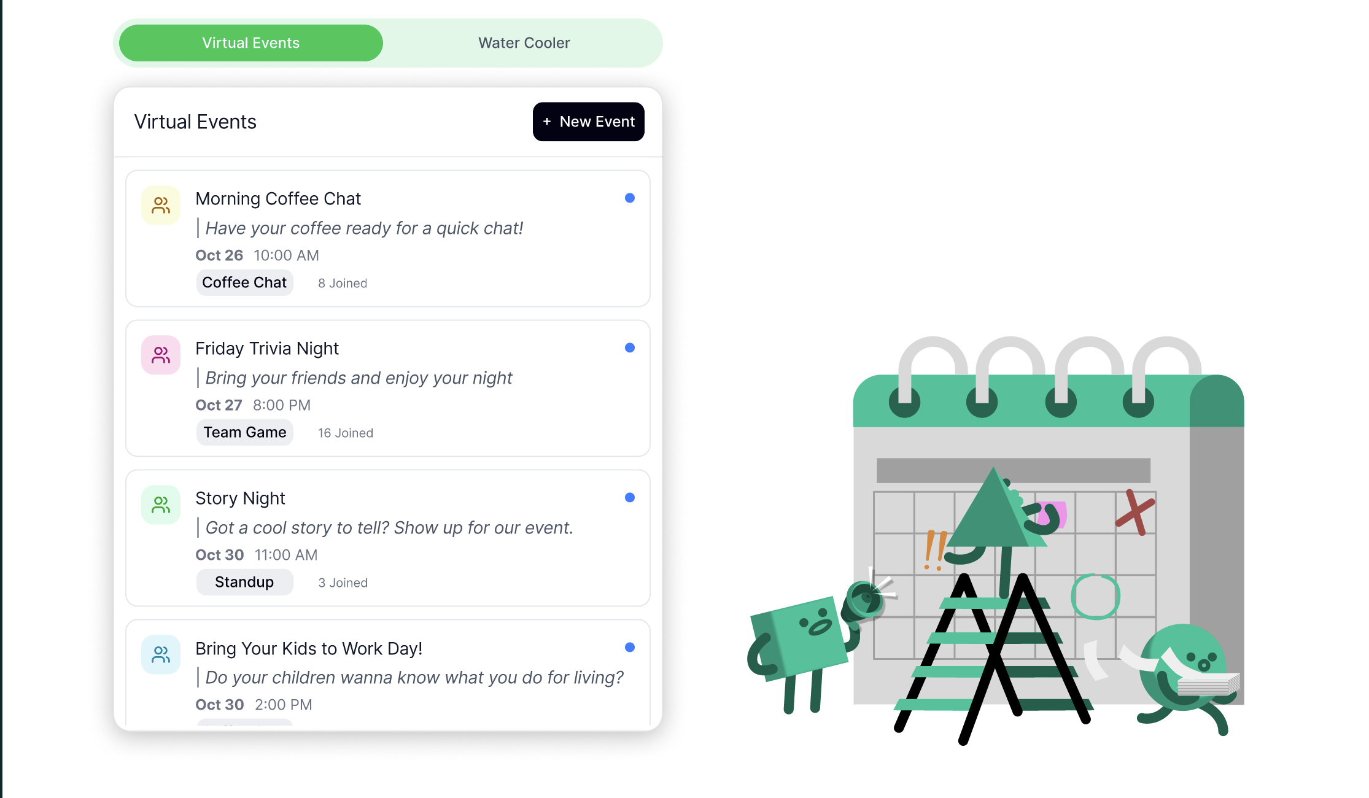Viewport: 1369px width, 798px height.
Task: Click the pink people icon for Friday Trivia Night
Action: click(x=161, y=355)
